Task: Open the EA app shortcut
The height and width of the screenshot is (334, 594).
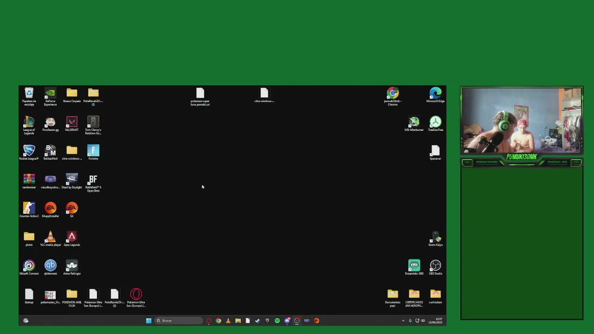Action: 71,210
